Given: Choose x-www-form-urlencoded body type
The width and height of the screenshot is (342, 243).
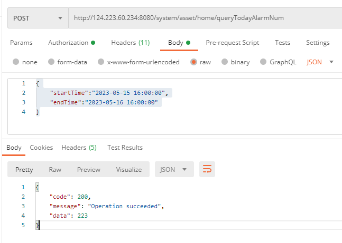Looking at the screenshot, I should pos(100,62).
